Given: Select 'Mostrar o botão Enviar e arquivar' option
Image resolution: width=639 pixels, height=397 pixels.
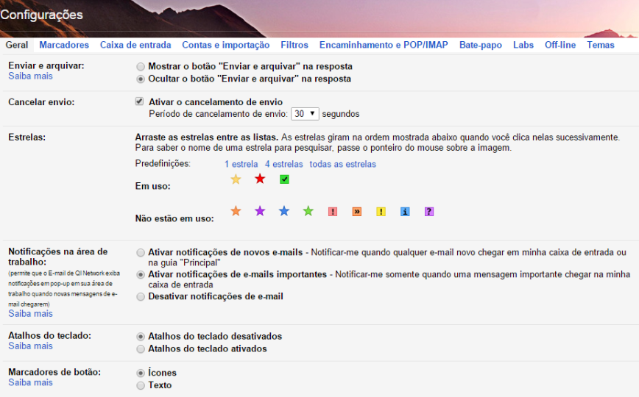Looking at the screenshot, I should 141,66.
